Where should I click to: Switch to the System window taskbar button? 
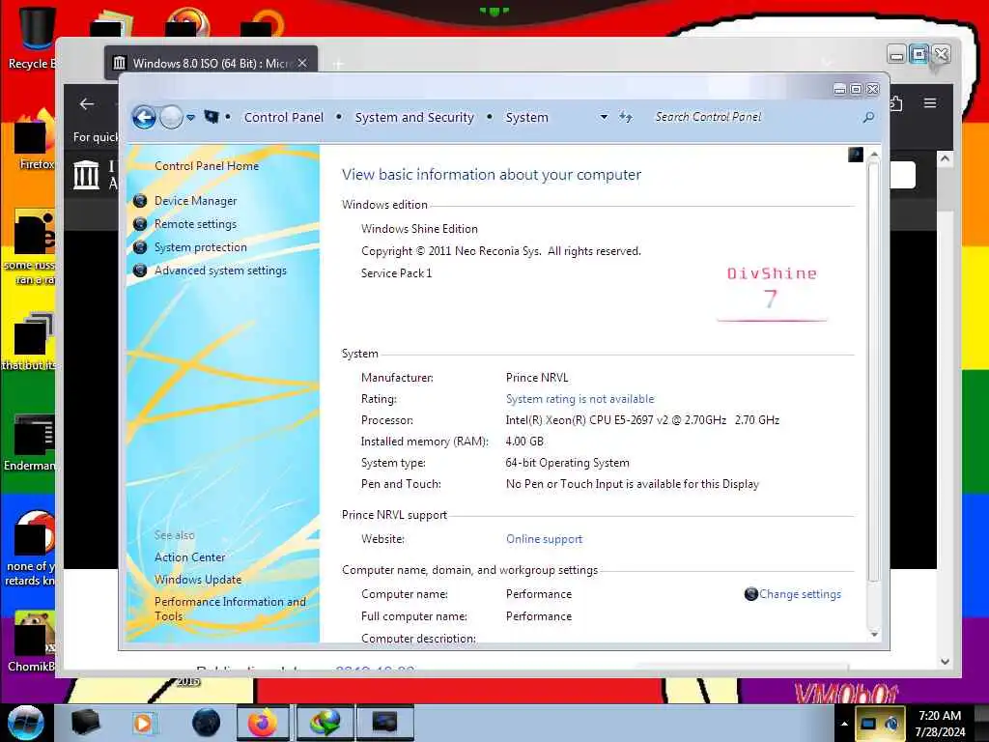384,723
